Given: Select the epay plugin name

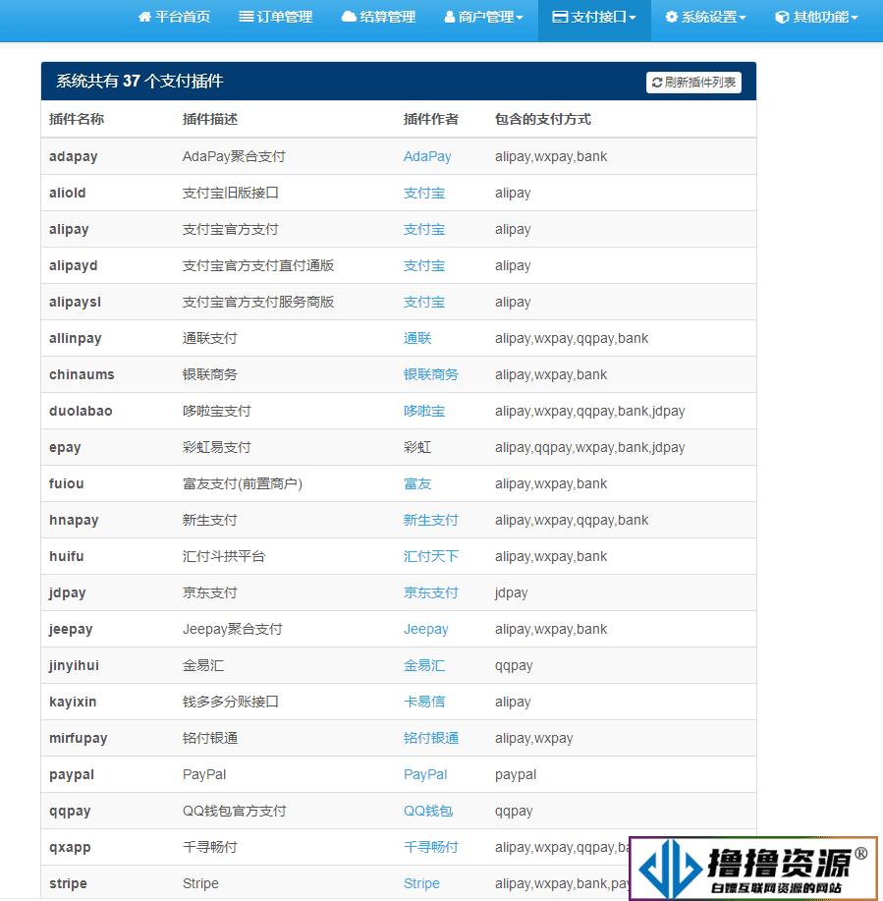Looking at the screenshot, I should click(x=65, y=447).
